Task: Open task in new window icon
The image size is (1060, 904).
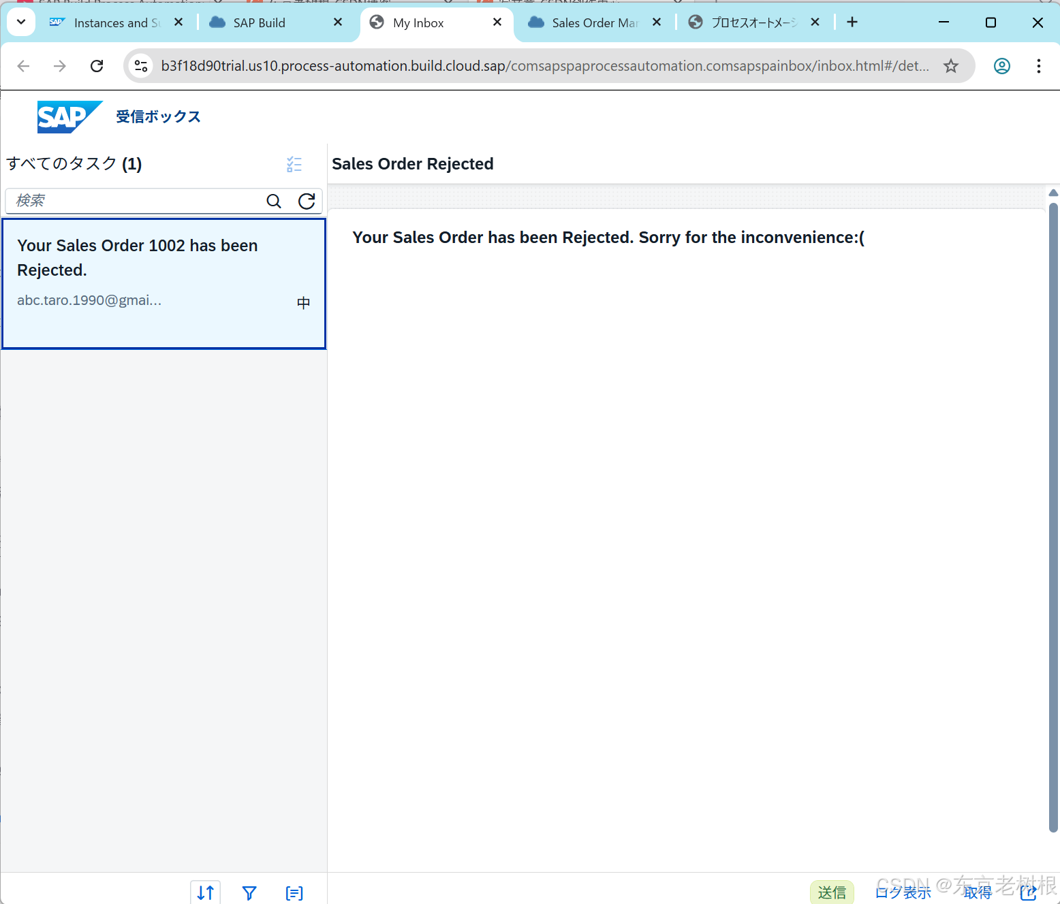Action: [x=1029, y=892]
